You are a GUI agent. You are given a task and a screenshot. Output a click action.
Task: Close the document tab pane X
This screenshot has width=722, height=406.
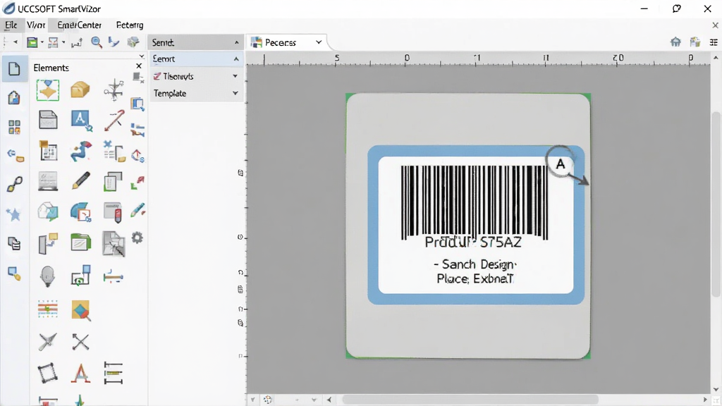click(715, 25)
